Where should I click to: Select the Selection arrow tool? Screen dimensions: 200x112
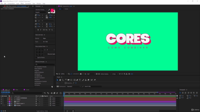[x=57, y=80]
